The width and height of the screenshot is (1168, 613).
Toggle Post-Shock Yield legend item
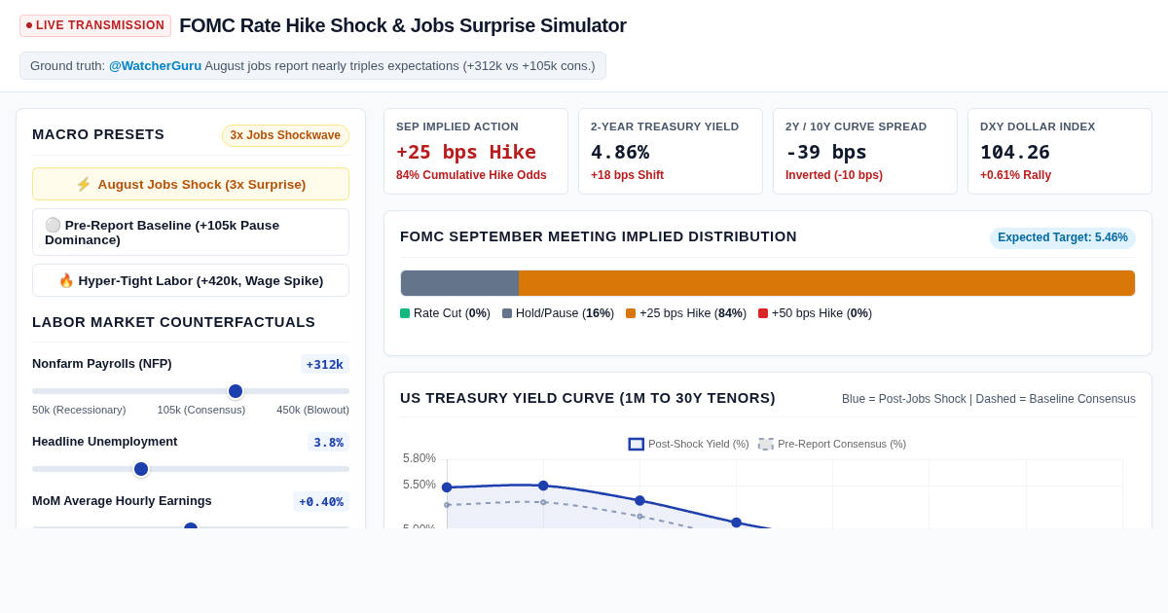pos(689,444)
